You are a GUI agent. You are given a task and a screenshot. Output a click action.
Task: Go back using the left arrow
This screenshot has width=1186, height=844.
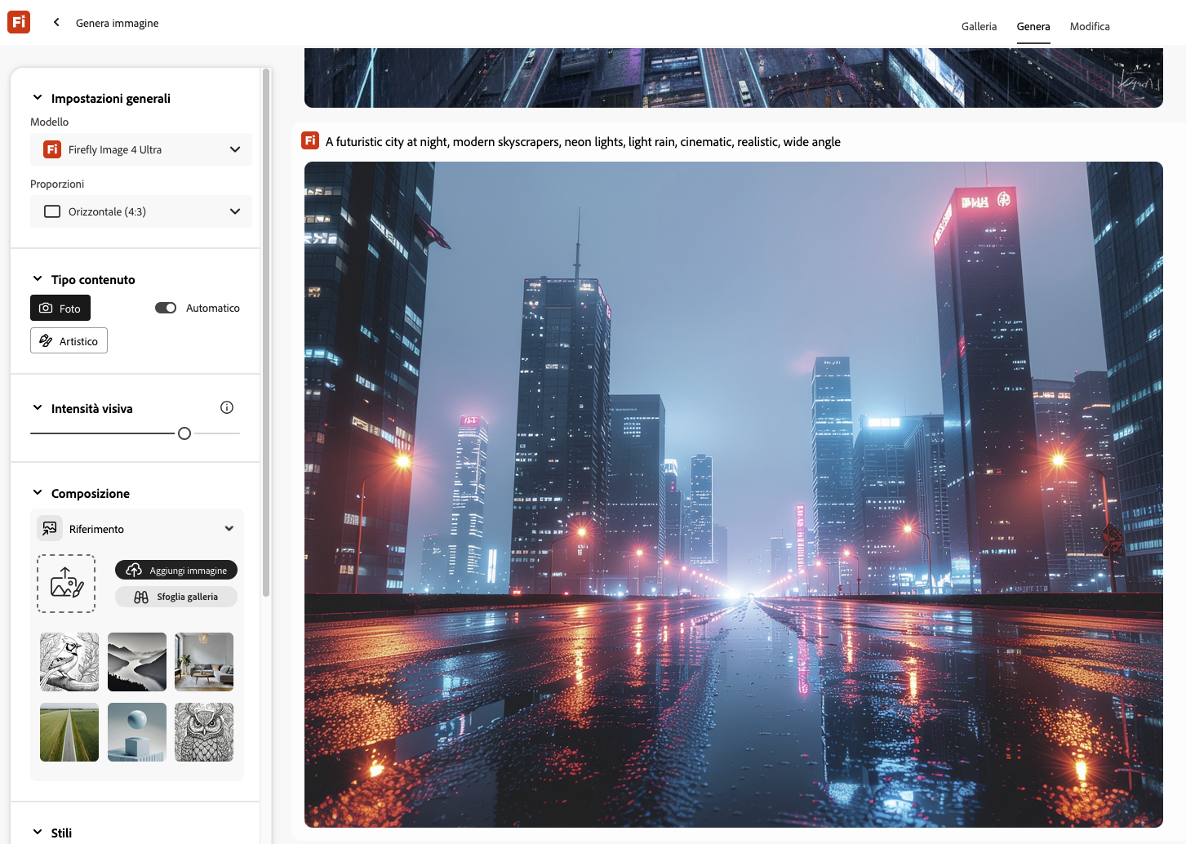coord(56,23)
